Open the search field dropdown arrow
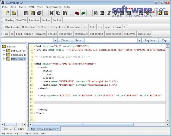171x136 pixels. [x=56, y=40]
